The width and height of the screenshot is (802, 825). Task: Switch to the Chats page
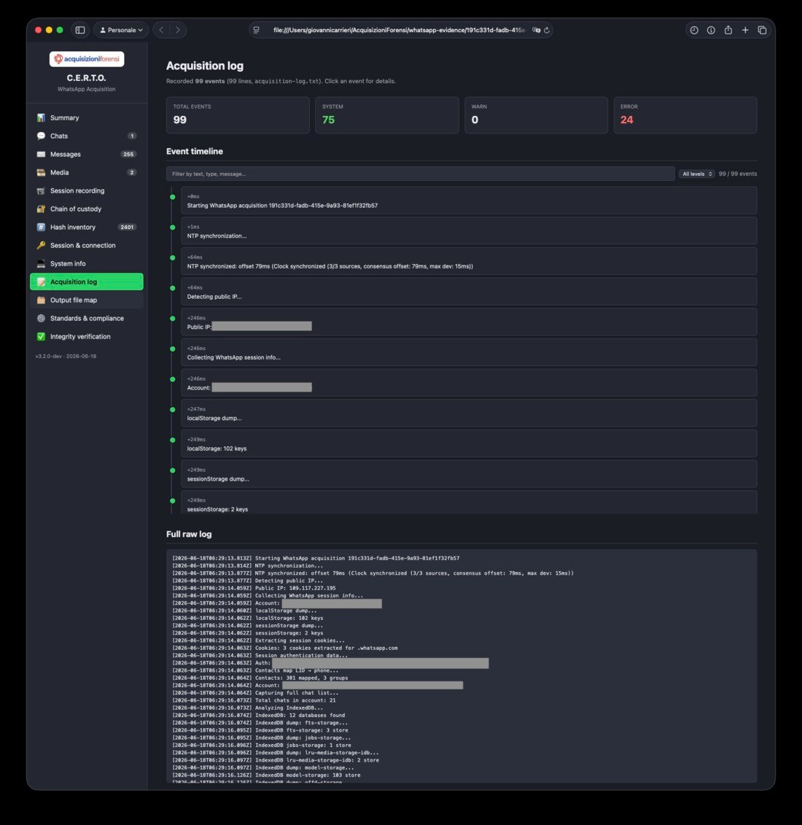pos(87,136)
